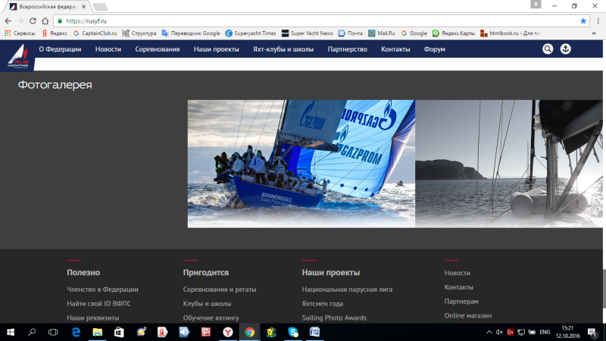Open the browser home page icon
606x341 pixels.
45,21
